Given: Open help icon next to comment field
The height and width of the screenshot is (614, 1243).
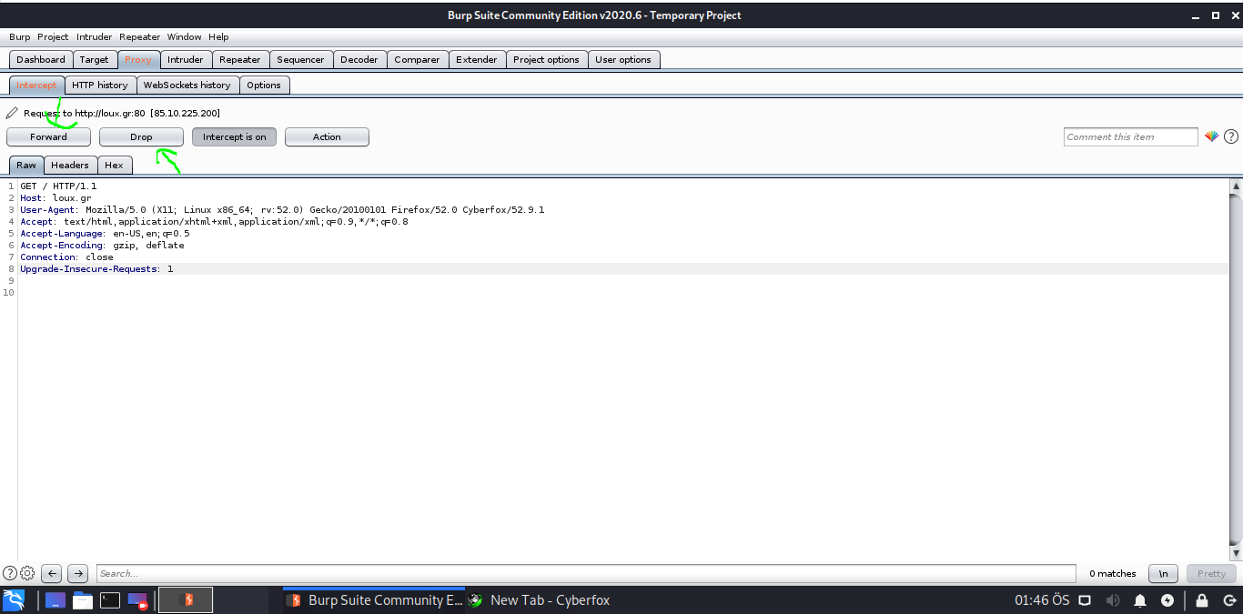Looking at the screenshot, I should (1231, 136).
